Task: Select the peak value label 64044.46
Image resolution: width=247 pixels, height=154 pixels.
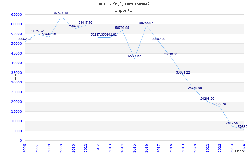Action: pyautogui.click(x=61, y=14)
